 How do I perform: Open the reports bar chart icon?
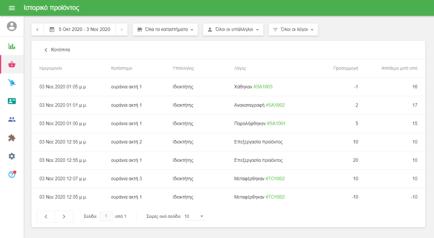pos(12,46)
